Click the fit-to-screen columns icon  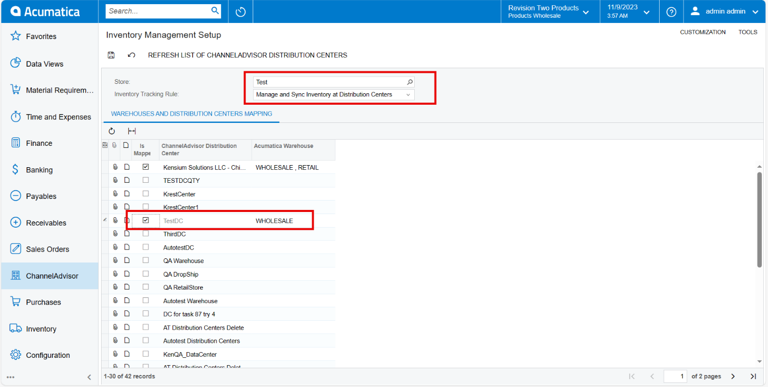132,131
